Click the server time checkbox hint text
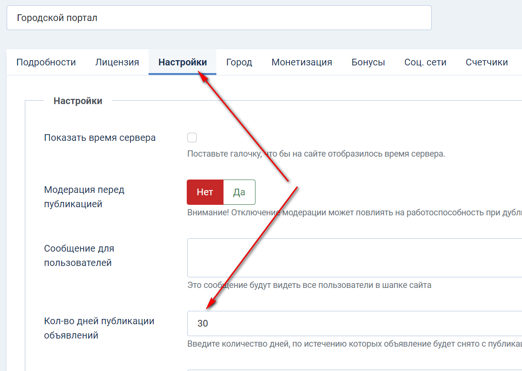Screen dimensions: 522x371 coord(316,154)
